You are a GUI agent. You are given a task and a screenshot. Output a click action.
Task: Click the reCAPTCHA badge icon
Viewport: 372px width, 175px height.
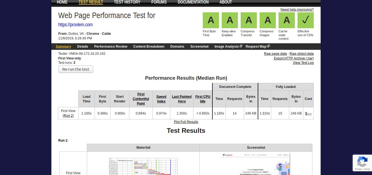(362, 162)
